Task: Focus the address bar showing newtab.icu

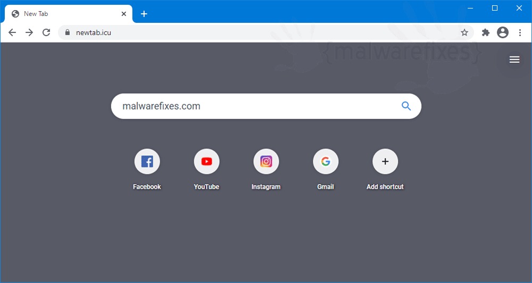Action: click(265, 32)
